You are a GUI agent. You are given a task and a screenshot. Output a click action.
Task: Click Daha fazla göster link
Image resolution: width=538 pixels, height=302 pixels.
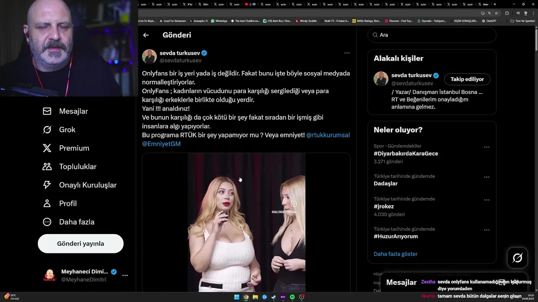coord(396,254)
